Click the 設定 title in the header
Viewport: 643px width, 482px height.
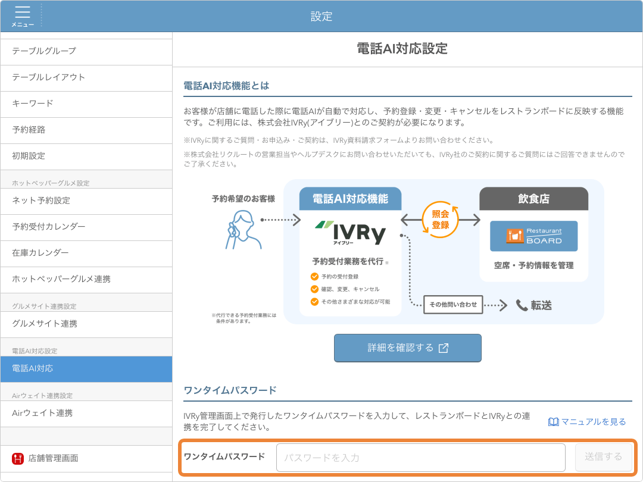(321, 17)
